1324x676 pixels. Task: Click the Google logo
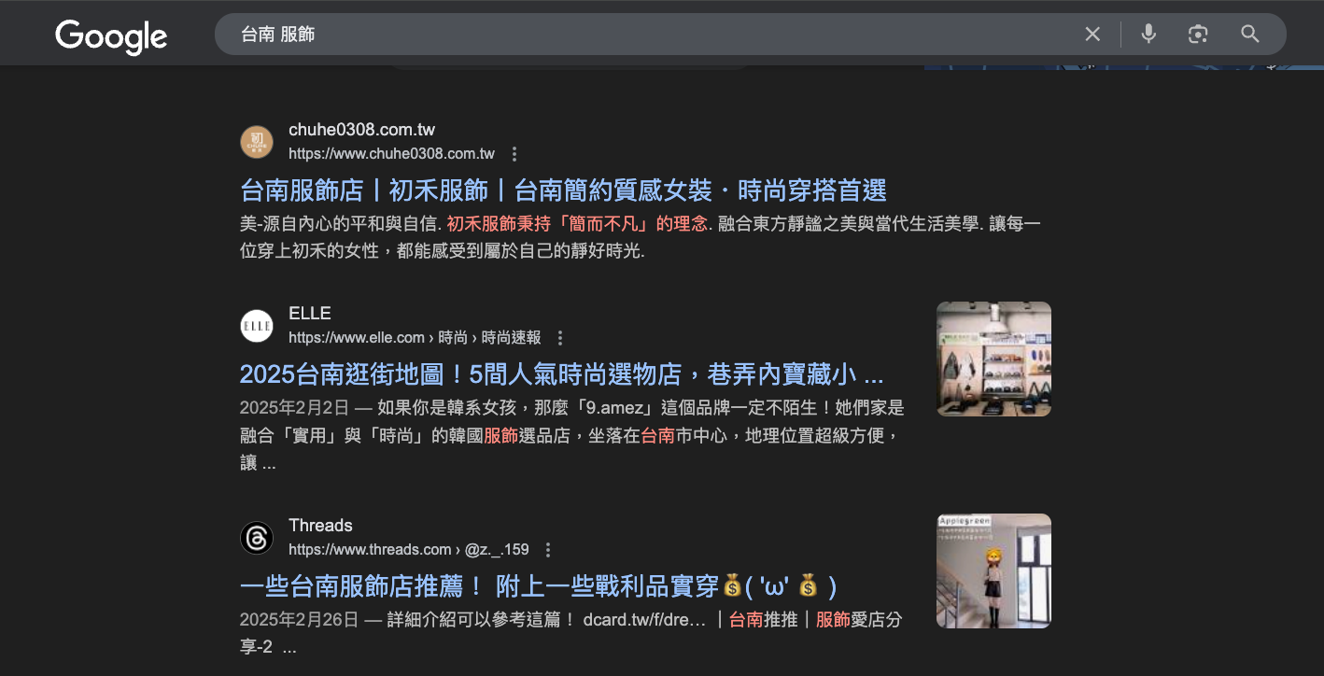111,36
